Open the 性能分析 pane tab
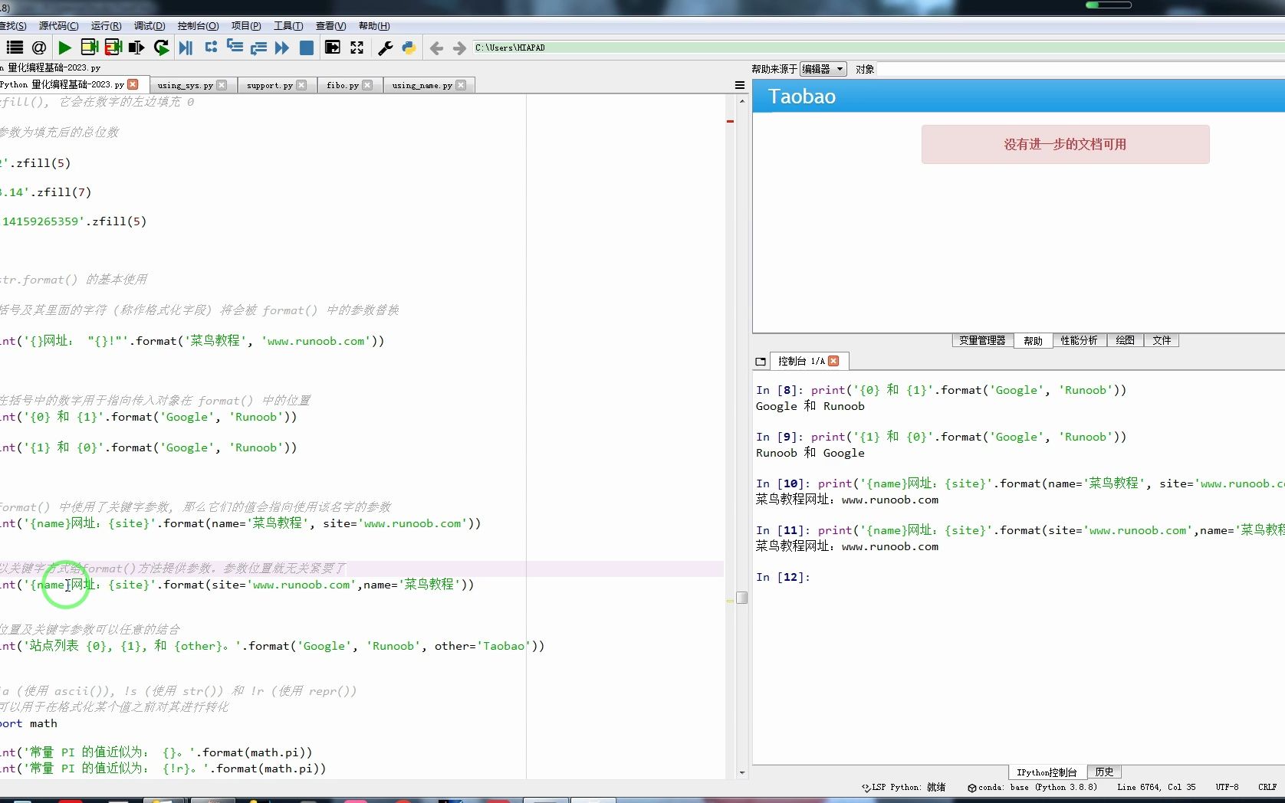This screenshot has width=1285, height=803. (1079, 340)
